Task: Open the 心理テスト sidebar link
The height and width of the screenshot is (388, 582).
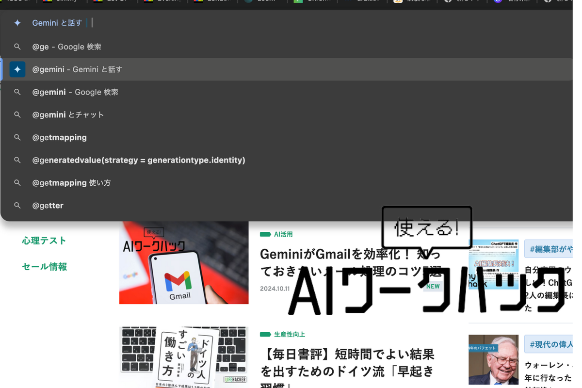Action: [44, 241]
